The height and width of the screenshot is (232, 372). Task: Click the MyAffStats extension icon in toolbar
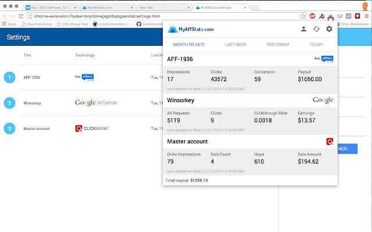tap(331, 17)
